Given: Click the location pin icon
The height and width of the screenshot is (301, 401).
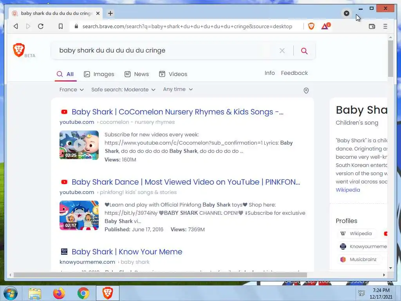Looking at the screenshot, I should coord(306,91).
